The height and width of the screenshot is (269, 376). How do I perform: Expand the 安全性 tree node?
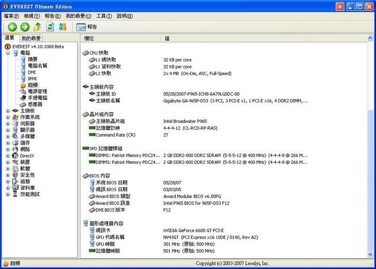point(8,175)
